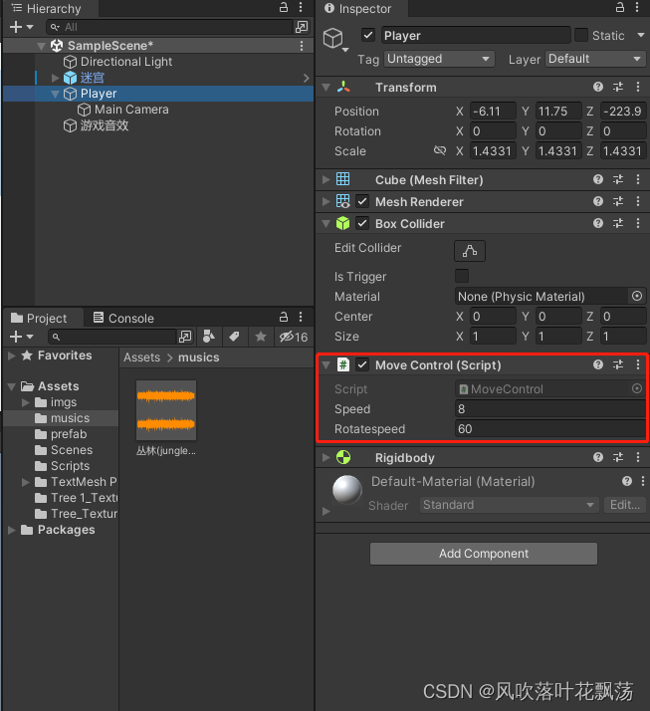The width and height of the screenshot is (650, 711).
Task: Open Hierarchy create plus dropdown
Action: [x=21, y=27]
